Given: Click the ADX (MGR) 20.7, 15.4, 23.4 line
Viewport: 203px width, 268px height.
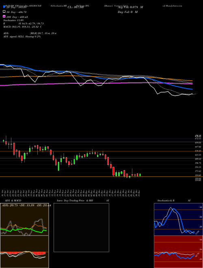Looking at the screenshot, I should [30, 33].
